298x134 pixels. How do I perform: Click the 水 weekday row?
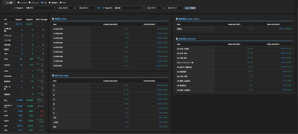coord(110,94)
